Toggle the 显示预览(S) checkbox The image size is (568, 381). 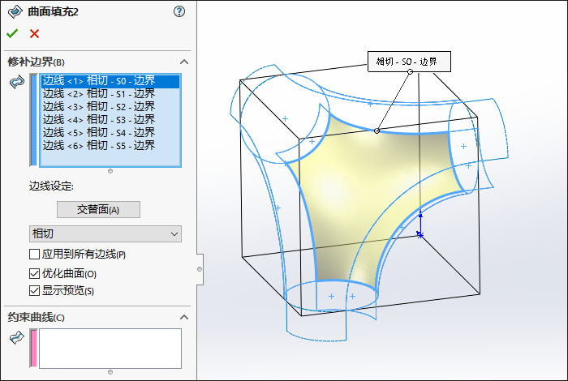point(34,290)
